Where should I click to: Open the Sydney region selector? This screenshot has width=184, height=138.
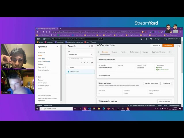(x=158, y=39)
